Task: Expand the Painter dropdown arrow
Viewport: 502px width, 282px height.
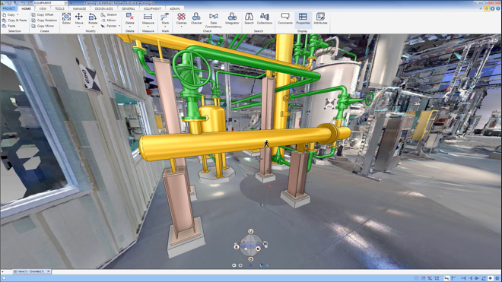Action: (x=119, y=26)
